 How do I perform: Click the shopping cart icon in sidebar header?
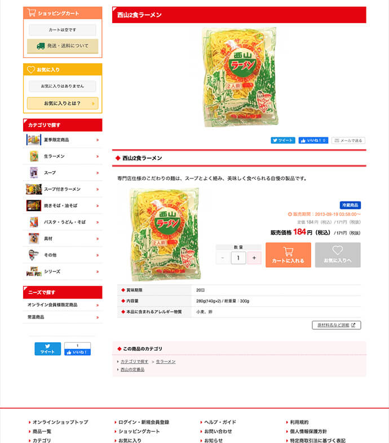pyautogui.click(x=32, y=13)
